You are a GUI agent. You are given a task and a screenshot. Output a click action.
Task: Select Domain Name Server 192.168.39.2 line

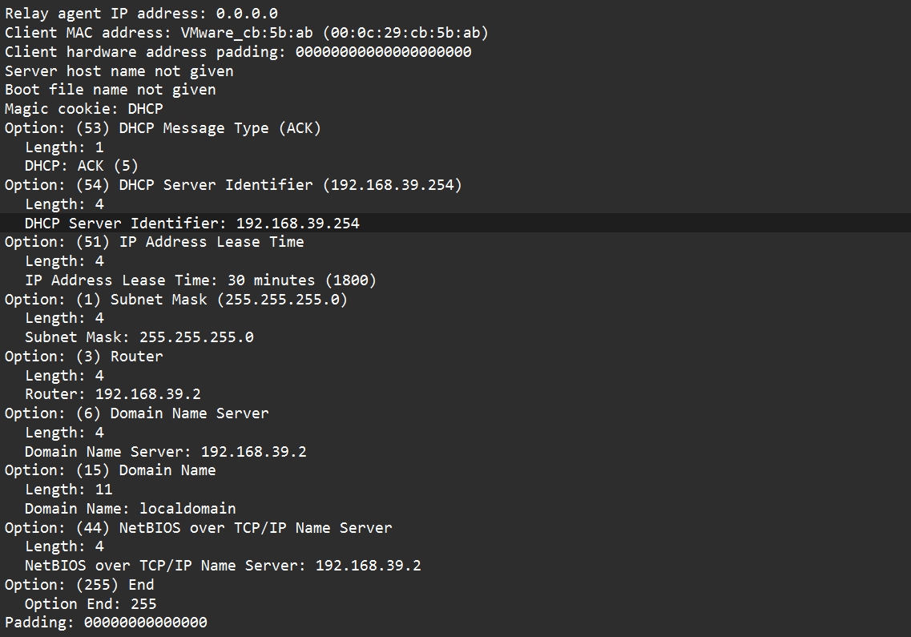pos(166,452)
